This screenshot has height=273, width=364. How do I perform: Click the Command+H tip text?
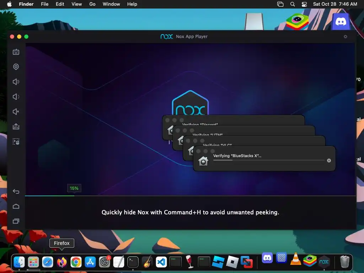coord(190,212)
